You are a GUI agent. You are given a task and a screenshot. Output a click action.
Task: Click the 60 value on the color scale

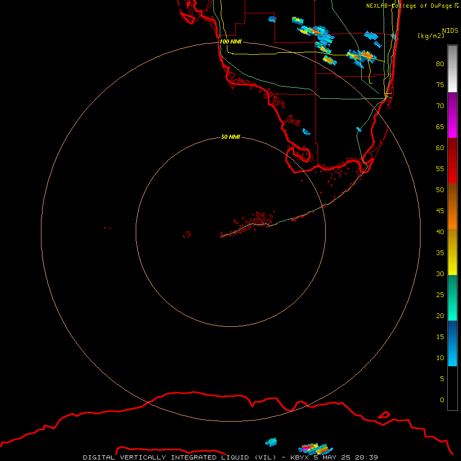[440, 148]
